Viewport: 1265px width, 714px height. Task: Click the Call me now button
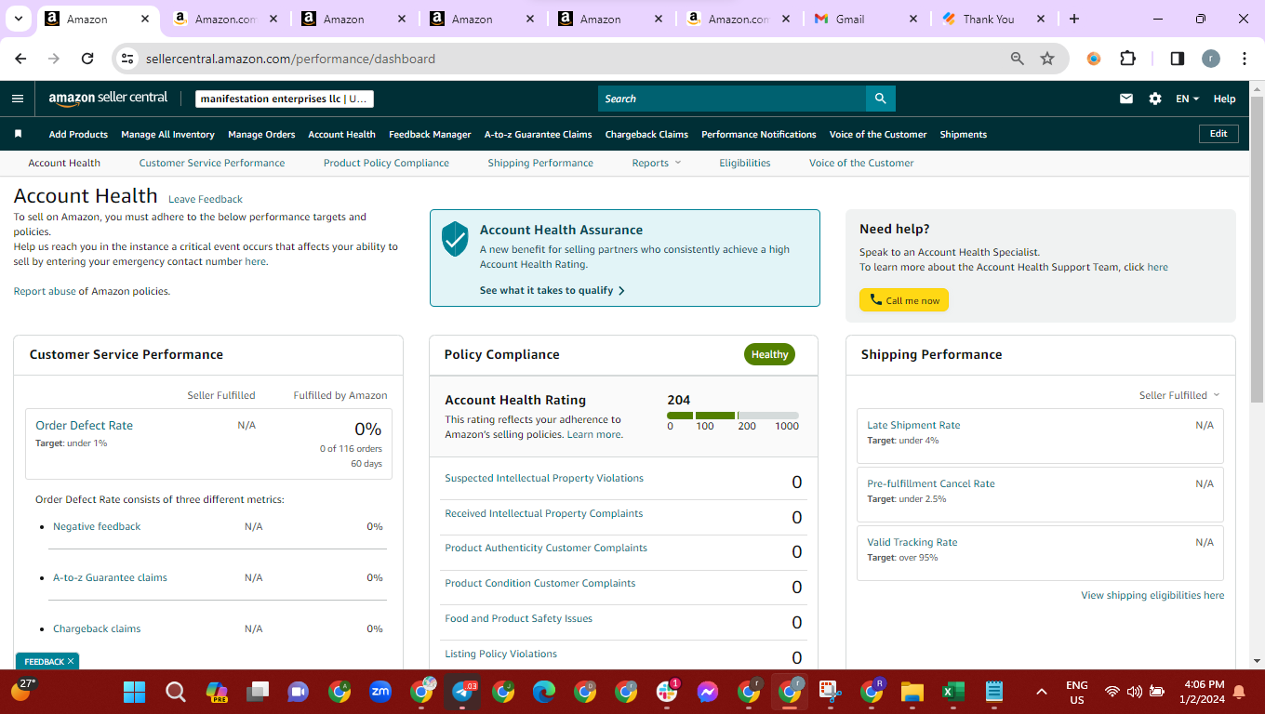pos(904,300)
